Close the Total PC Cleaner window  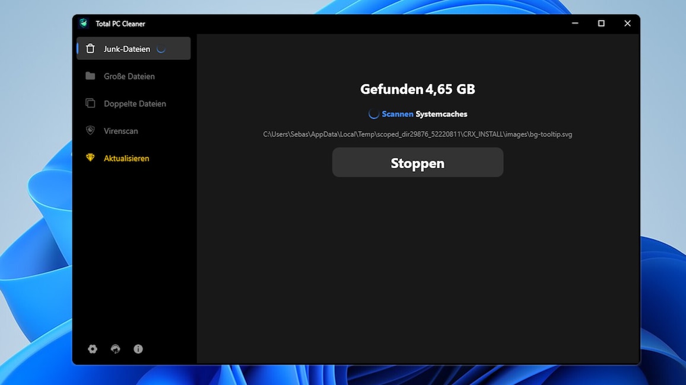(627, 23)
